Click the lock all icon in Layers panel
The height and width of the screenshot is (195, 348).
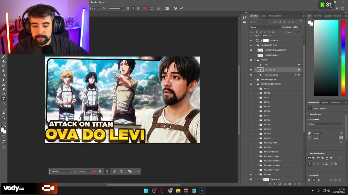pyautogui.click(x=273, y=32)
